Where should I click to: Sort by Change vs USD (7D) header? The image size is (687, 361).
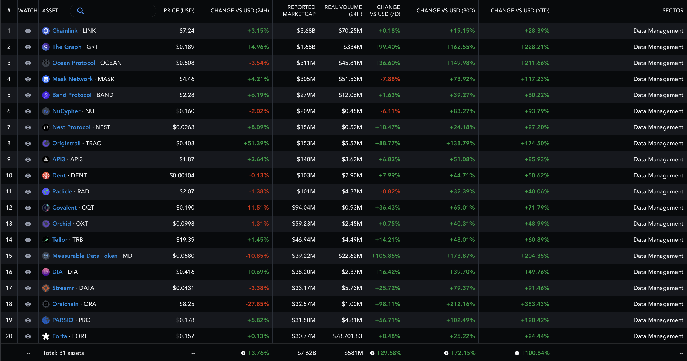tap(385, 11)
